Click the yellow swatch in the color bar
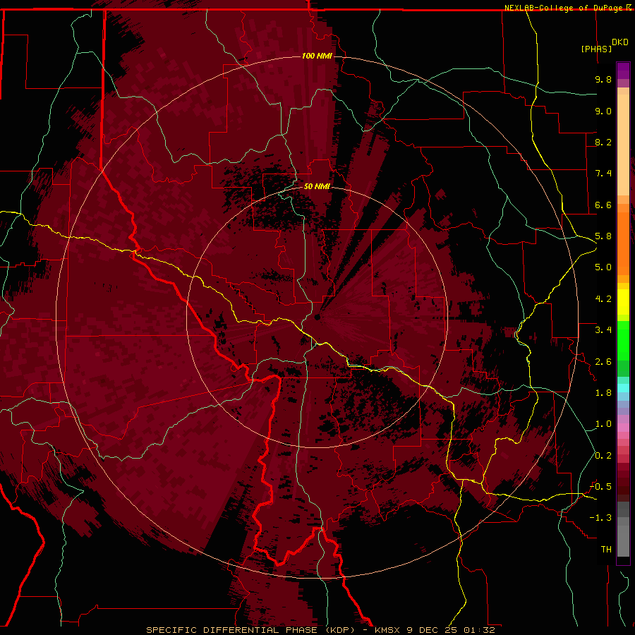Viewport: 635px width, 635px height. (623, 302)
